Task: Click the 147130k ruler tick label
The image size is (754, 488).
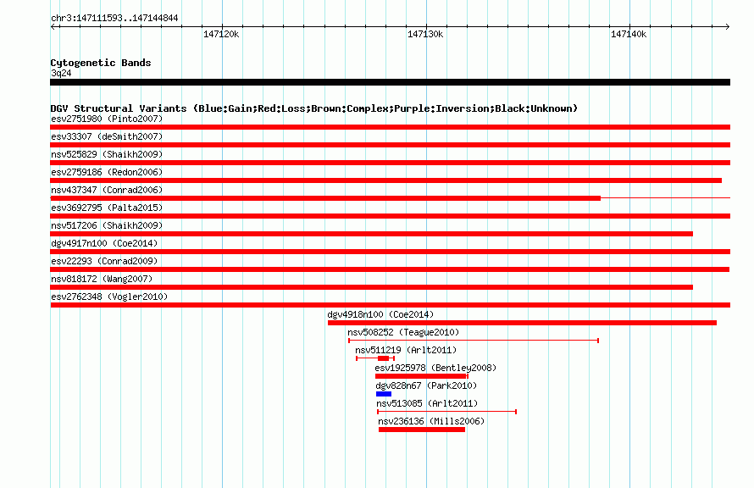Action: pos(425,34)
